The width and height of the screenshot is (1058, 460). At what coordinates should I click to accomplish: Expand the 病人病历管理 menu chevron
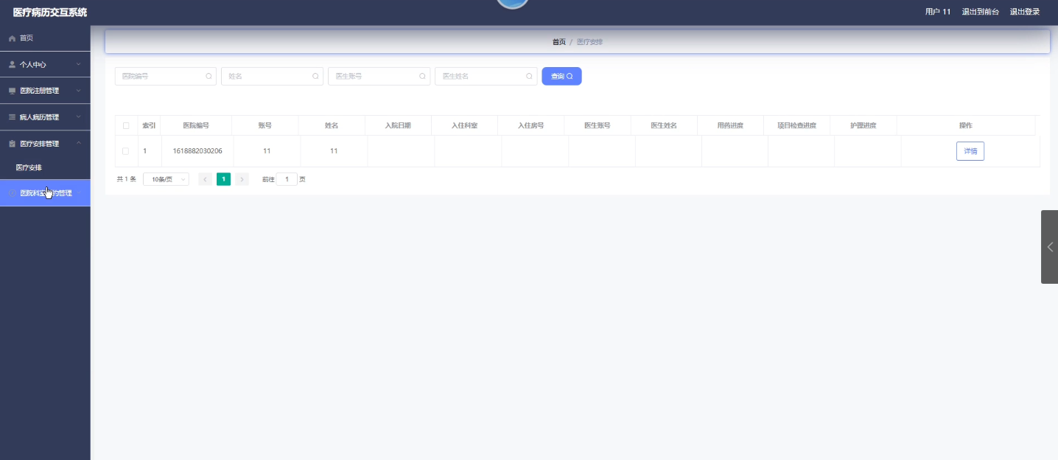click(79, 117)
